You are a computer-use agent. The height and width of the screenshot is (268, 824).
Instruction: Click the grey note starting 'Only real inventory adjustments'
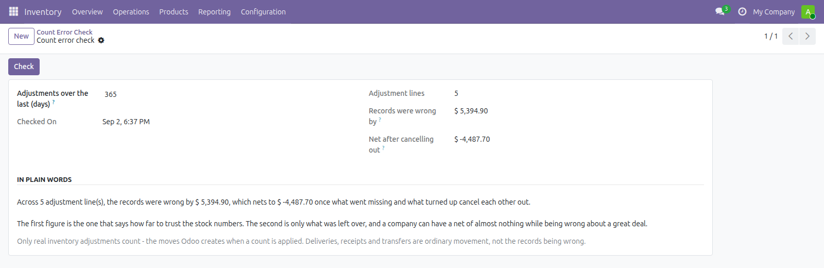pos(301,241)
